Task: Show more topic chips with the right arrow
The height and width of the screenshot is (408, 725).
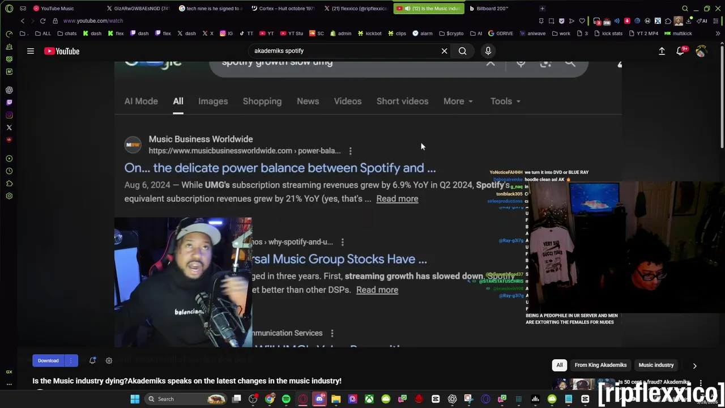Action: pos(694,365)
